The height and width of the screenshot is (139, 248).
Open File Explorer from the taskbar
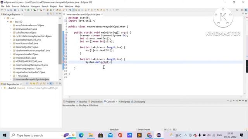click(91, 135)
